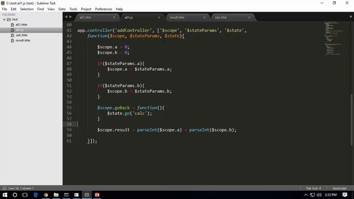This screenshot has width=354, height=199.
Task: Open the Selection menu
Action: [27, 9]
